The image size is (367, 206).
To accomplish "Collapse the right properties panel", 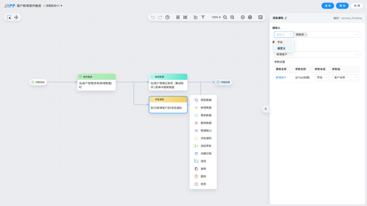I will point(266,109).
